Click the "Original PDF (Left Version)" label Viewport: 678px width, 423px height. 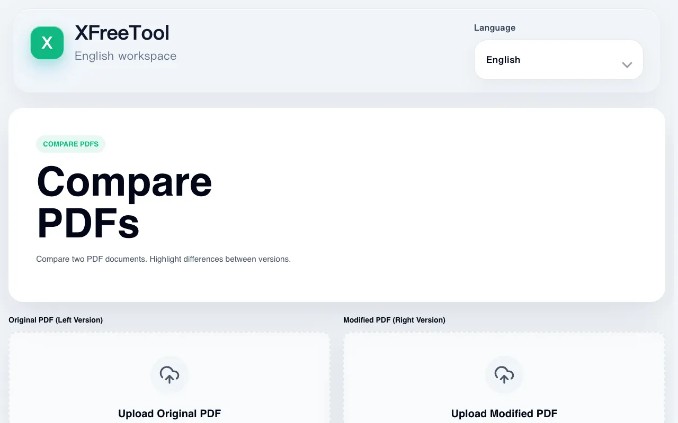[x=56, y=320]
